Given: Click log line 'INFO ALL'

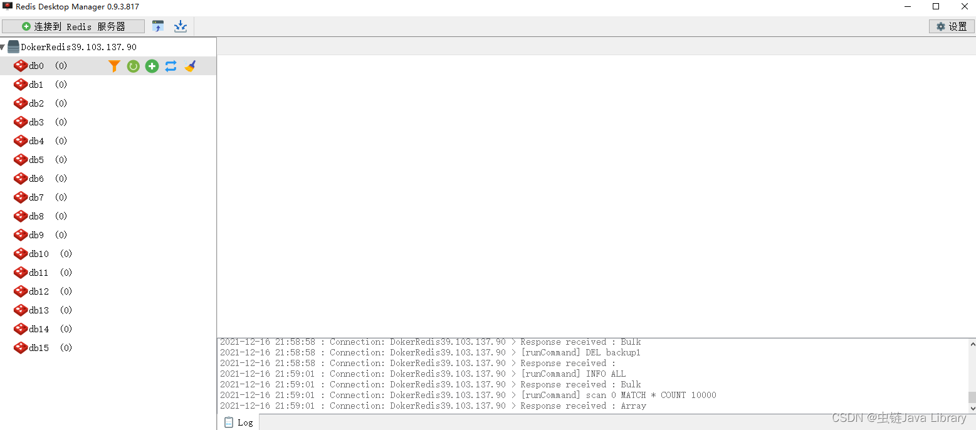Looking at the screenshot, I should (x=422, y=374).
